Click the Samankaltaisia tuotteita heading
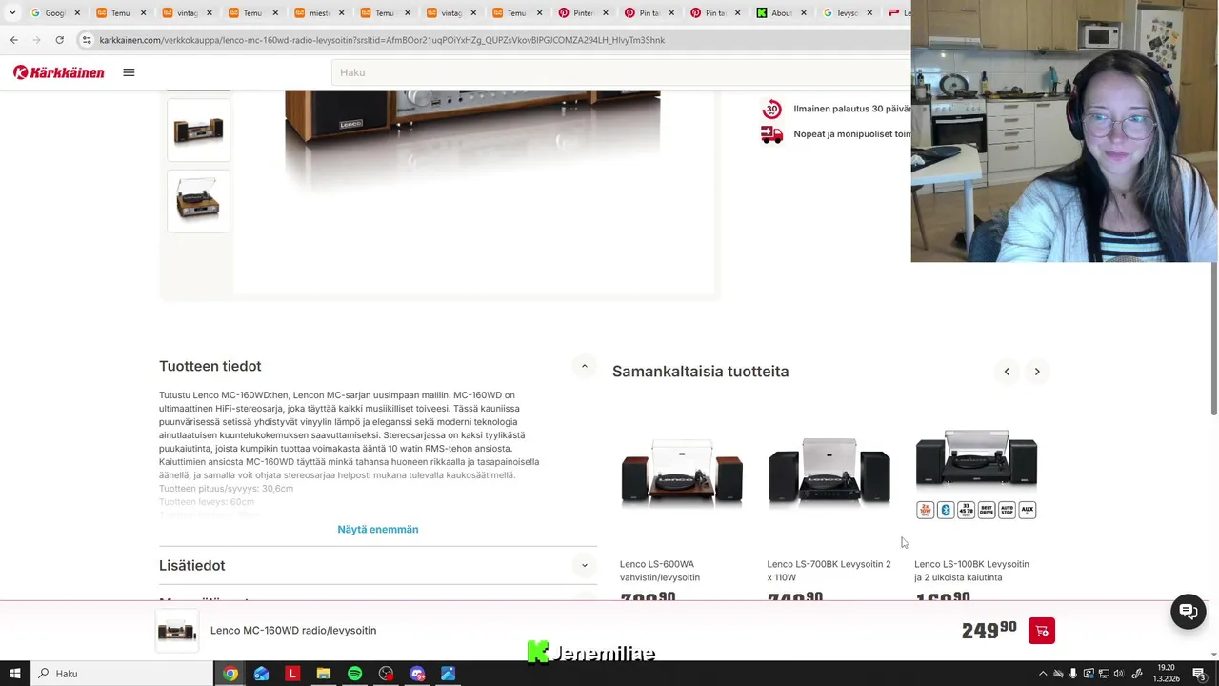 pos(701,372)
